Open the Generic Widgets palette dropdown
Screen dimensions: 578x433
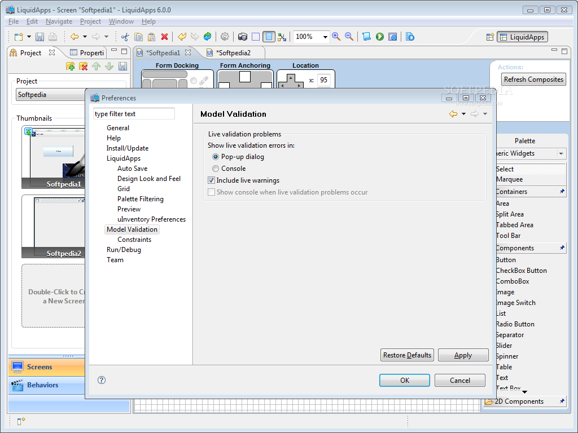561,153
